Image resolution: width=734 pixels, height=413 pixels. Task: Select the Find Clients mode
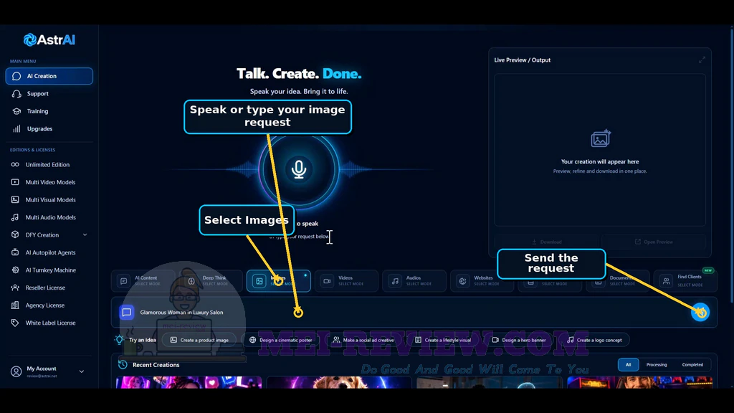(685, 281)
